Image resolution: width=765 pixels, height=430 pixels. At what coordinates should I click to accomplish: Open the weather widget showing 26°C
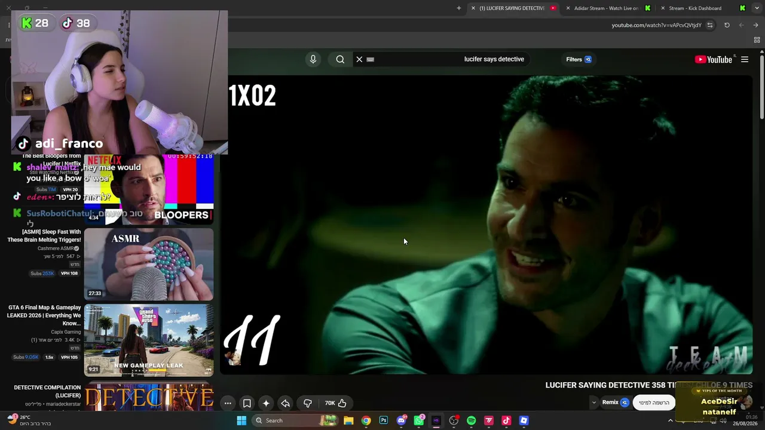click(x=29, y=420)
